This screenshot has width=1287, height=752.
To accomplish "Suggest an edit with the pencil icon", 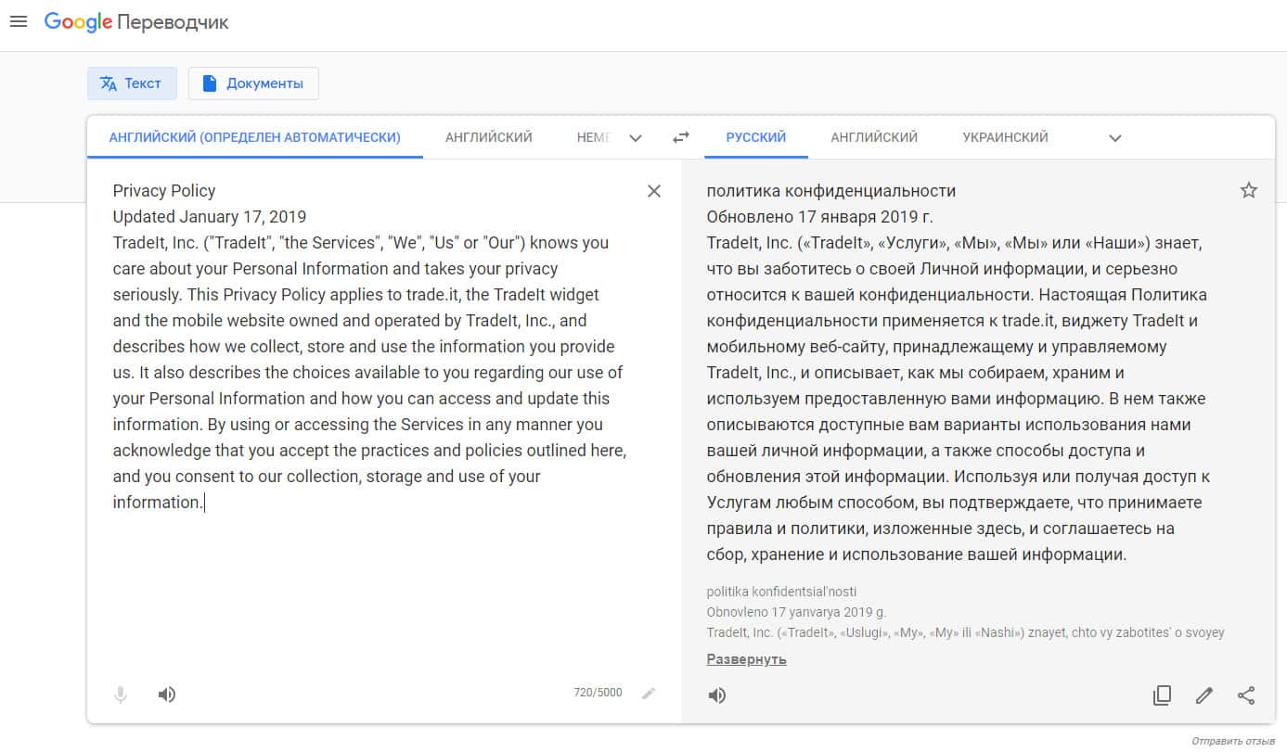I will [1204, 695].
